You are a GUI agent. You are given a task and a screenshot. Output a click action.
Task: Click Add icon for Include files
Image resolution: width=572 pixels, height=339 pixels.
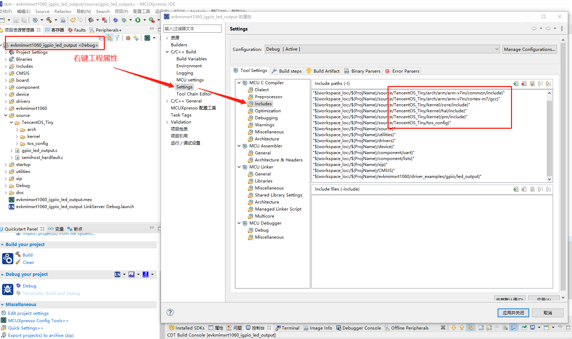click(x=516, y=189)
